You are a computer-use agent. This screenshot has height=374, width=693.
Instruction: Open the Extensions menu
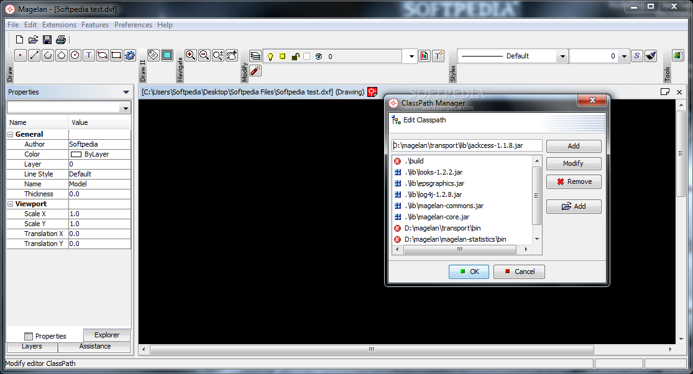(59, 25)
